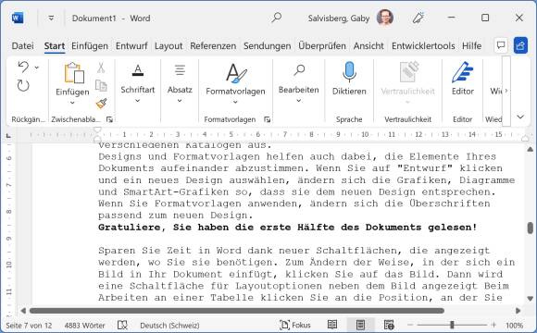This screenshot has width=537, height=333.
Task: Switch to the Einfügen ribbon tab
Action: 90,46
